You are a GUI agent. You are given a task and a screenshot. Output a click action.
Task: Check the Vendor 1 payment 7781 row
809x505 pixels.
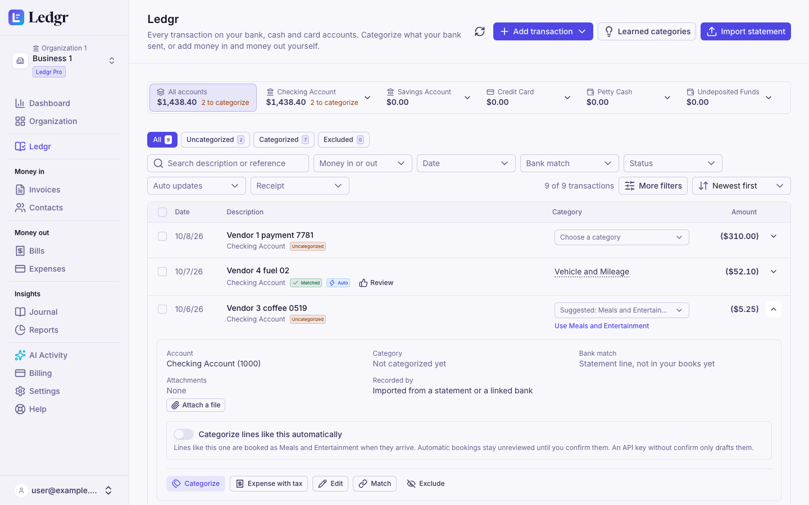click(162, 236)
